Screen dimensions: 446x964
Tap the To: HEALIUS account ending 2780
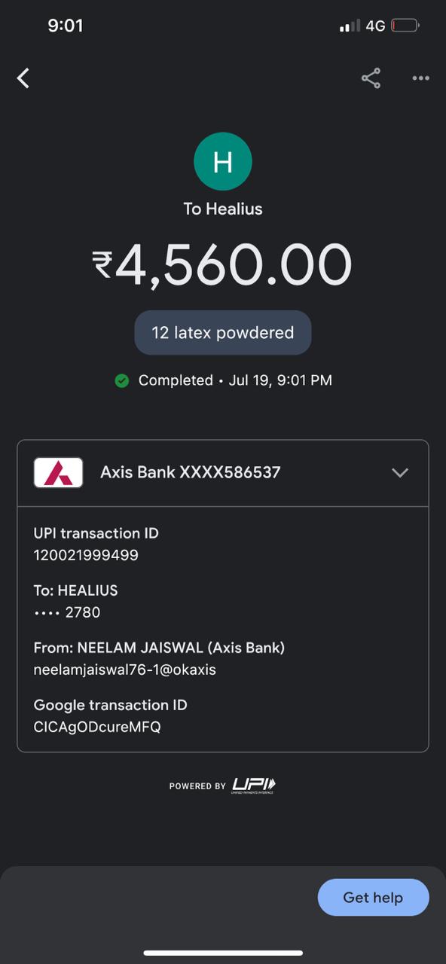coord(75,601)
